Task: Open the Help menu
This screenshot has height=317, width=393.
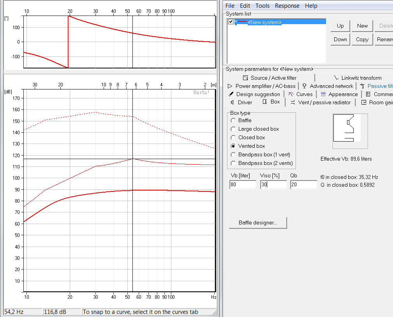Action: click(x=311, y=6)
